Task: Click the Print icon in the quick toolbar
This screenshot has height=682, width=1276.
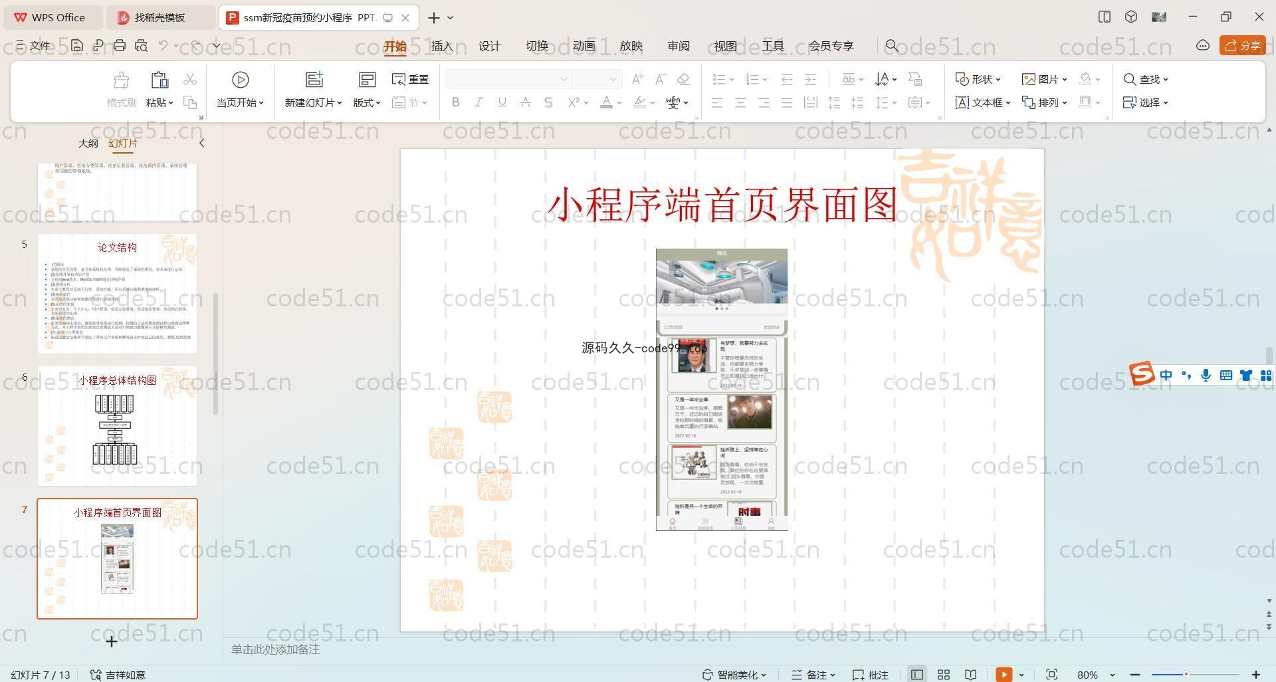Action: pos(120,46)
